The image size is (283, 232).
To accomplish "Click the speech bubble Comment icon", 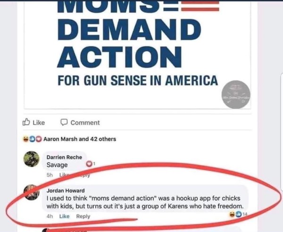I will pyautogui.click(x=64, y=122).
